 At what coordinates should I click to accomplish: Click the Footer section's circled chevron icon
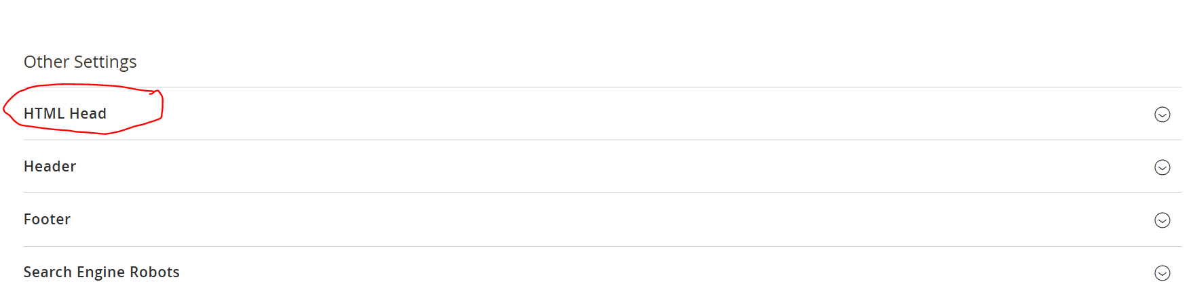pyautogui.click(x=1162, y=220)
